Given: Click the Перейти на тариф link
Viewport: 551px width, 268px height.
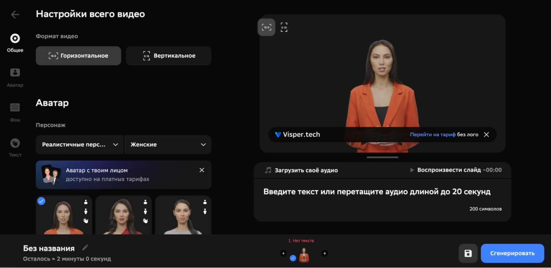Looking at the screenshot, I should (x=433, y=135).
